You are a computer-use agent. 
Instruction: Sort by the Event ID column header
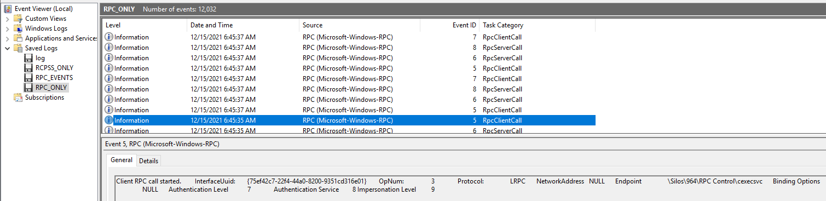[x=449, y=25]
